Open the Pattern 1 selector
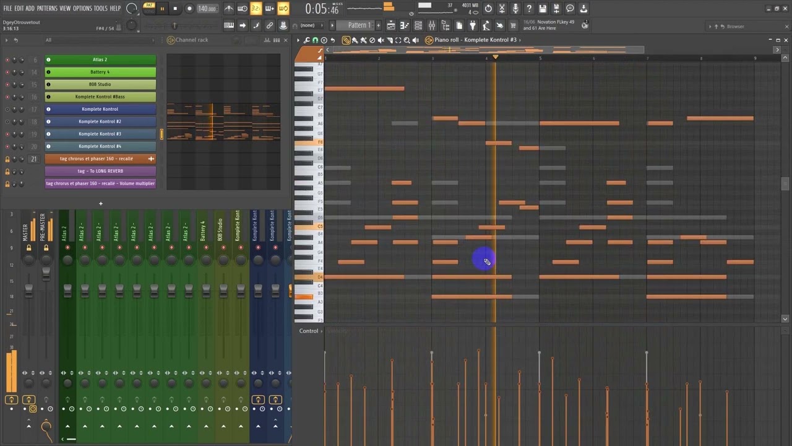The image size is (792, 446). point(359,25)
